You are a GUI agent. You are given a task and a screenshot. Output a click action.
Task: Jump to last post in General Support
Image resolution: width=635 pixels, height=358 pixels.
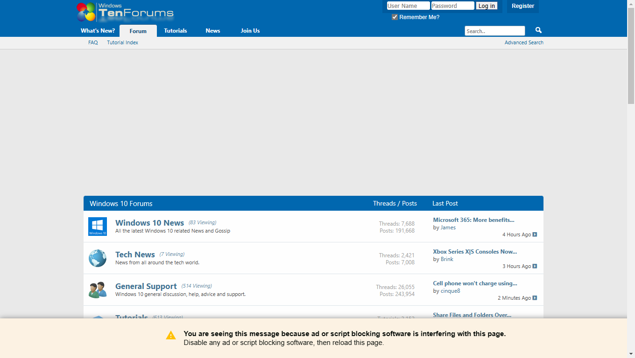534,297
